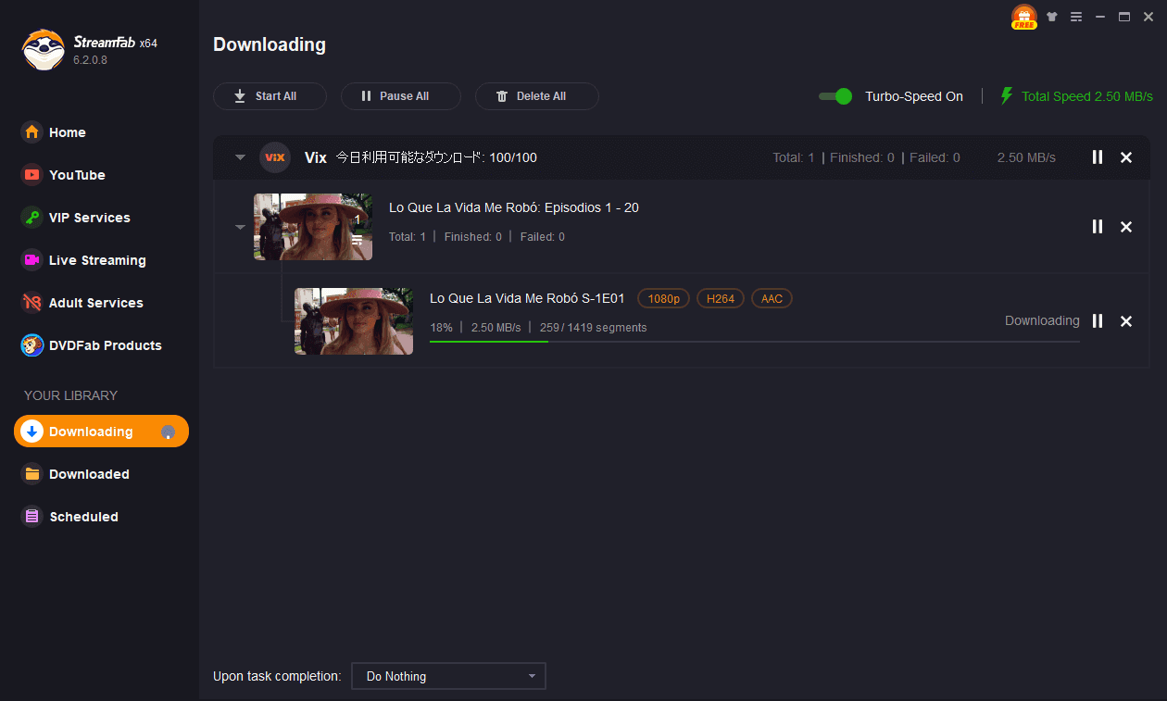Click the Downloaded folder icon

click(32, 474)
